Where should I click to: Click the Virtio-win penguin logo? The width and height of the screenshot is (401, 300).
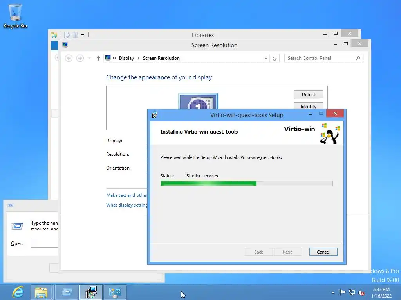click(x=330, y=134)
